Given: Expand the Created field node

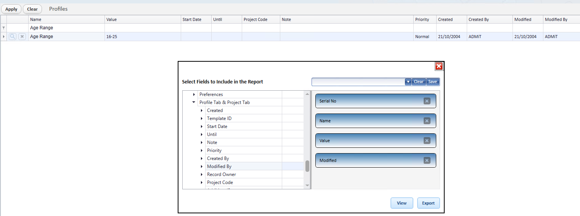Looking at the screenshot, I should click(x=201, y=110).
